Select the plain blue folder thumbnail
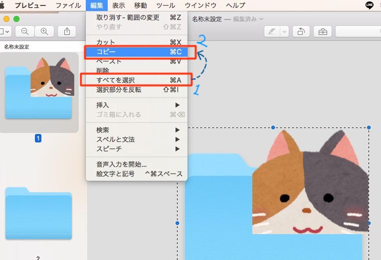 pos(38,213)
